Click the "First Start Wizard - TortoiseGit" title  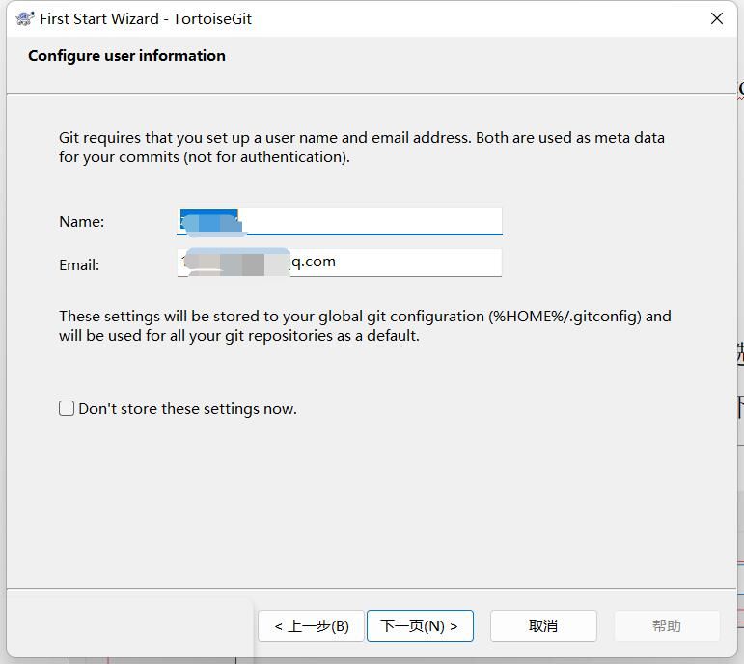click(x=146, y=19)
